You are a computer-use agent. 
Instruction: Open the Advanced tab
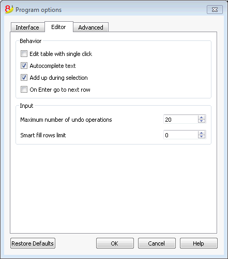(91, 27)
